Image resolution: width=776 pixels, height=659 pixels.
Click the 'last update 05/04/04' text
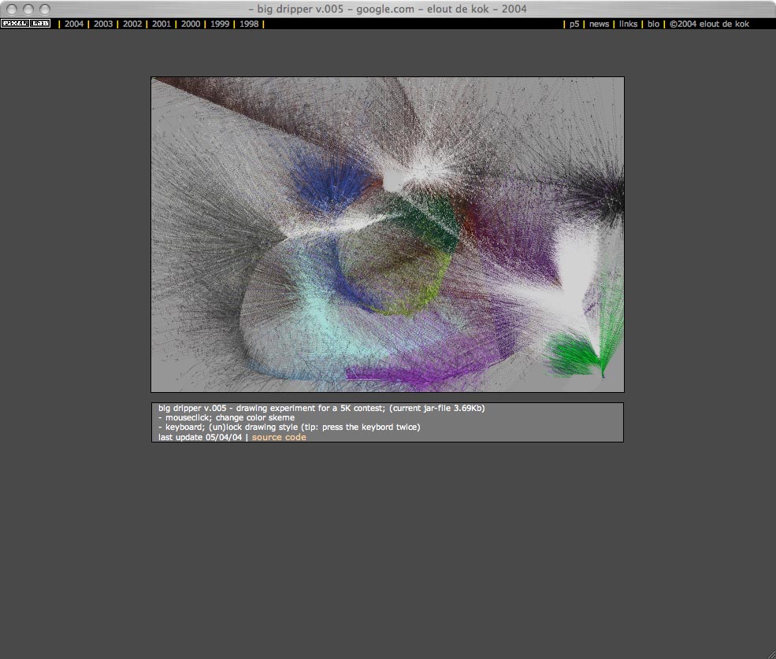[x=200, y=437]
